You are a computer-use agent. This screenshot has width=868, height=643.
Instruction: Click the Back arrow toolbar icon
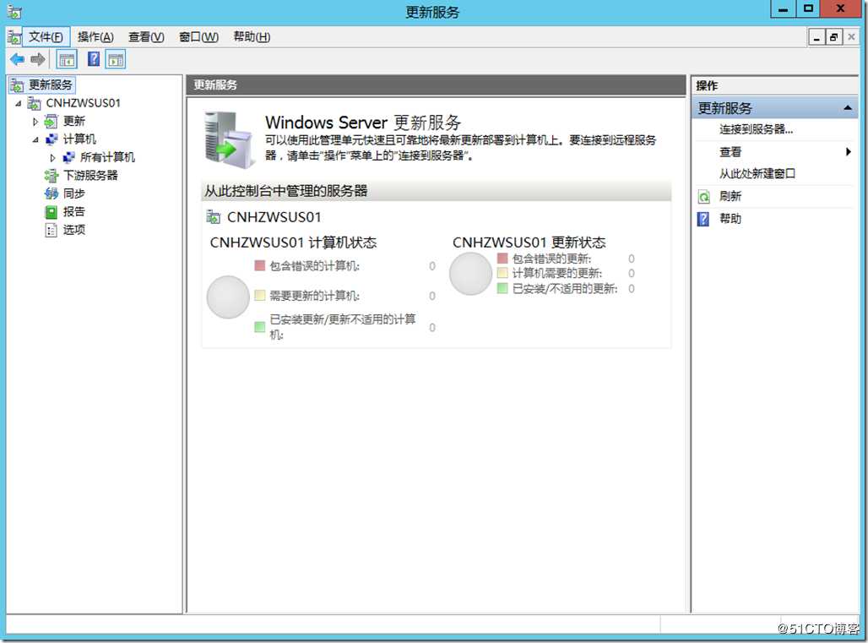pos(17,59)
